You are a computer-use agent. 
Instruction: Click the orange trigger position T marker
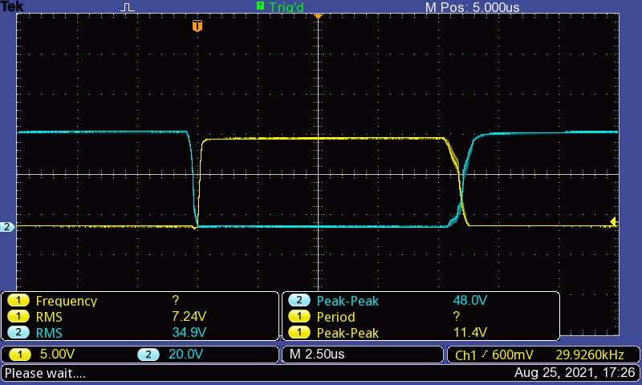pos(197,26)
